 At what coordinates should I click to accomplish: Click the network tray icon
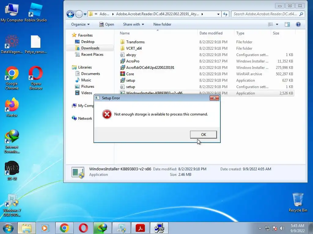[x=267, y=228]
